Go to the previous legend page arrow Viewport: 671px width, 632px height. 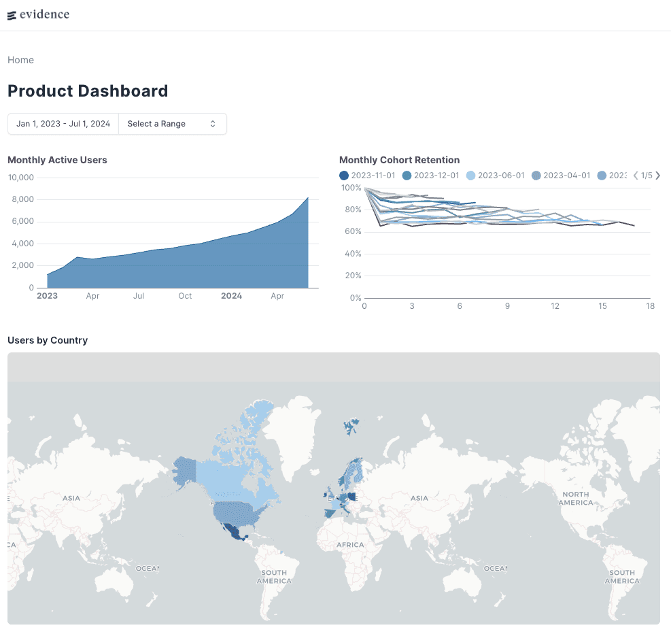pos(636,176)
